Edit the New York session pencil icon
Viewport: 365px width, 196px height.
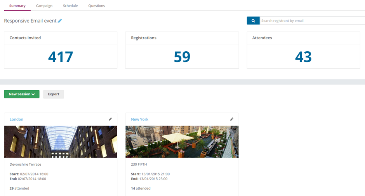pyautogui.click(x=231, y=119)
